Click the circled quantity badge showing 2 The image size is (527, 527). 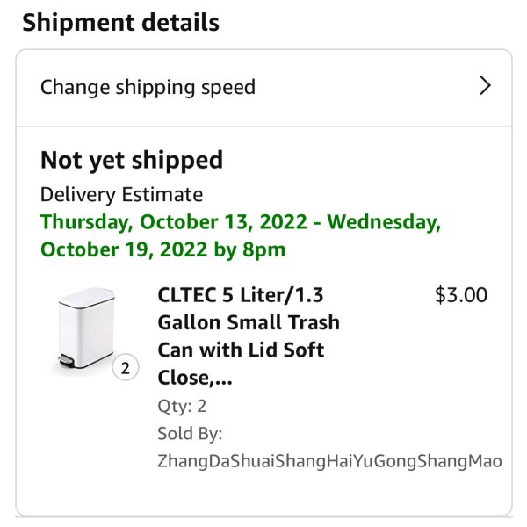[126, 368]
